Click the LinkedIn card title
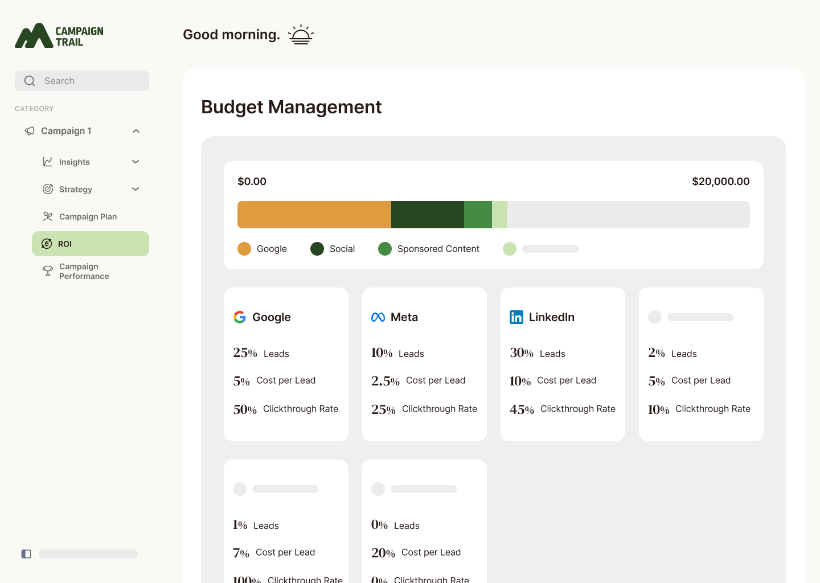The width and height of the screenshot is (820, 583). click(x=552, y=317)
